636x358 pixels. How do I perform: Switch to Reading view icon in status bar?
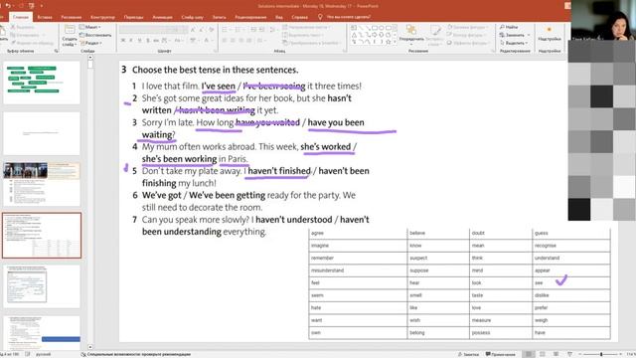coord(556,354)
